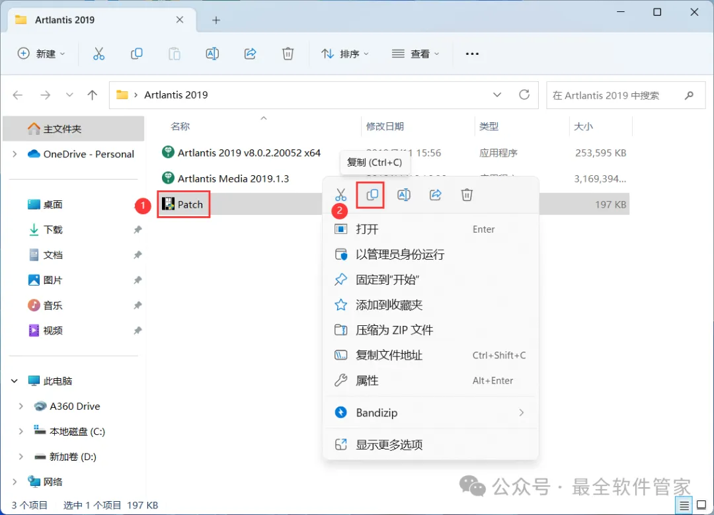Open a new tab with the plus button
Image resolution: width=714 pixels, height=515 pixels.
pyautogui.click(x=216, y=20)
